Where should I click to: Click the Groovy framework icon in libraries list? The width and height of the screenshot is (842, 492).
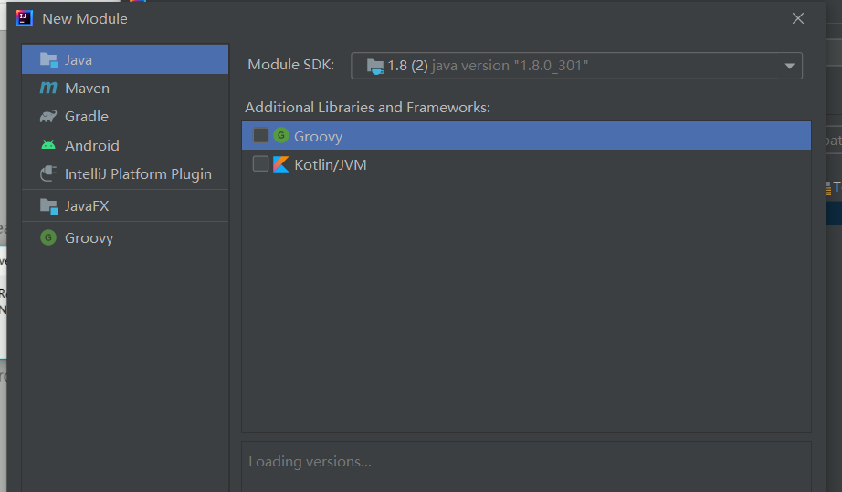[x=281, y=135]
